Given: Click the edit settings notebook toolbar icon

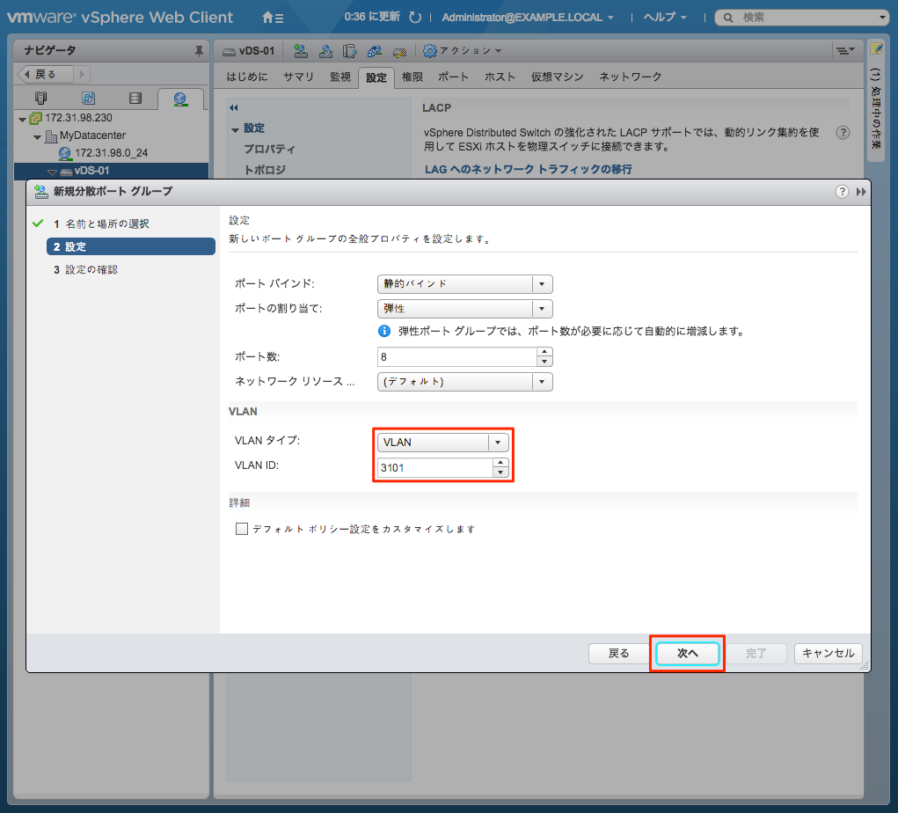Looking at the screenshot, I should coord(349,51).
